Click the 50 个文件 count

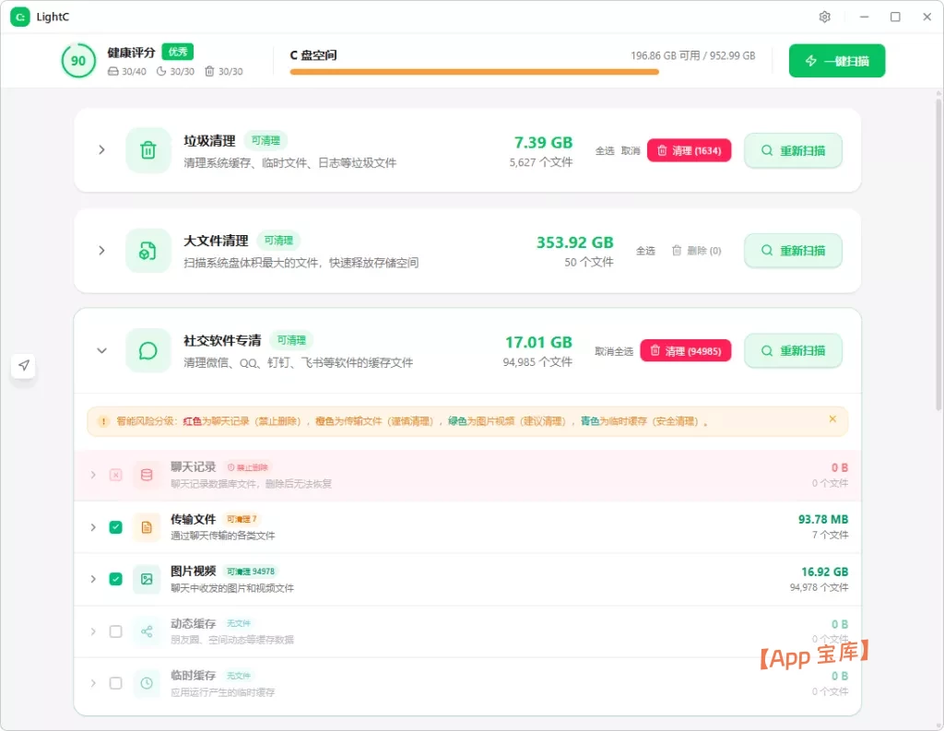pos(589,262)
